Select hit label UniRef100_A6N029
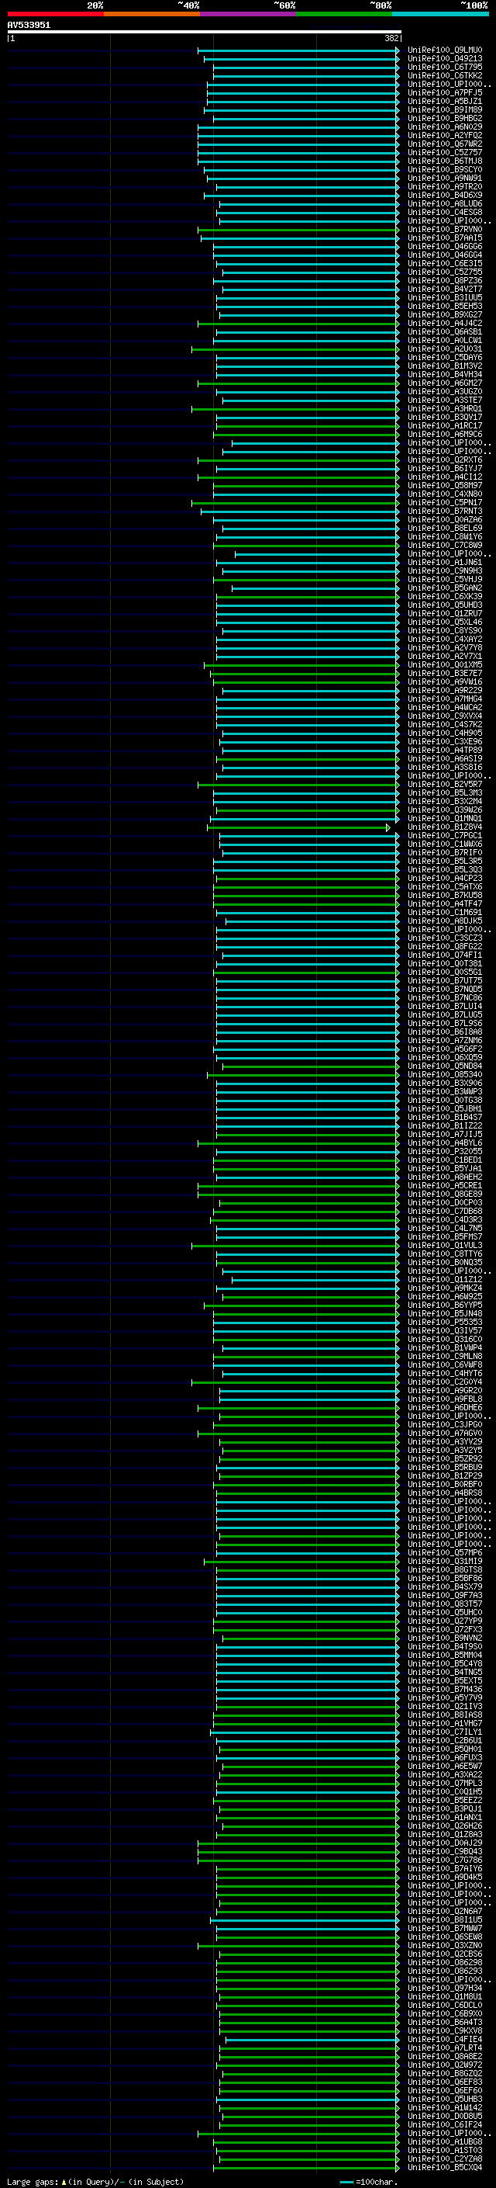Viewport: 496px width, 2188px height. tap(445, 127)
